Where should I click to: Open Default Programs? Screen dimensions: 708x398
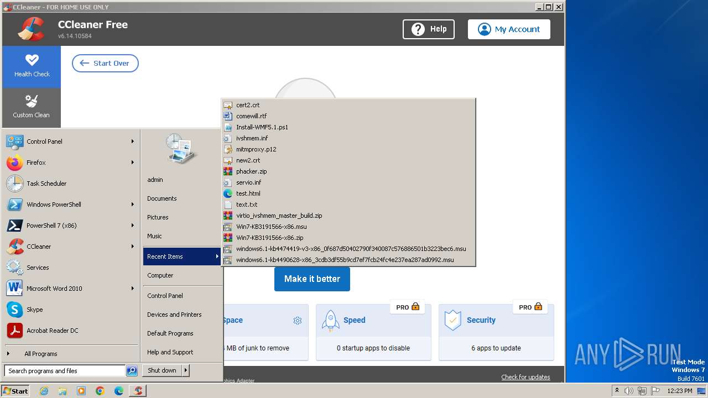pos(183,333)
